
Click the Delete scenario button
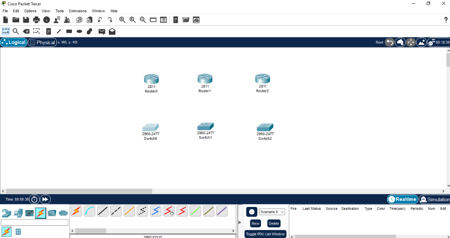[274, 223]
